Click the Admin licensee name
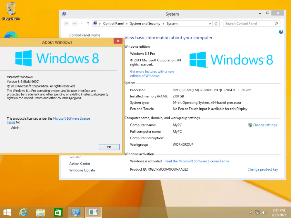Screen dimensions: 291x218 [15, 127]
